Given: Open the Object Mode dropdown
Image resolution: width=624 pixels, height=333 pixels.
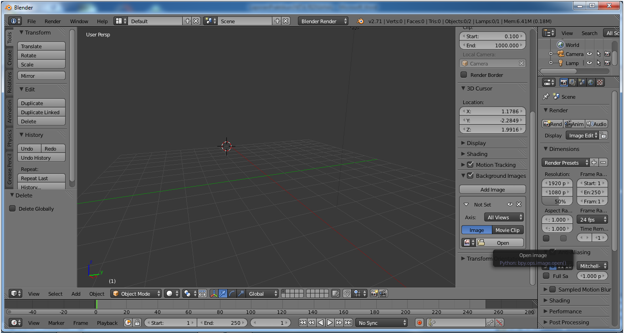Looking at the screenshot, I should click(x=136, y=293).
